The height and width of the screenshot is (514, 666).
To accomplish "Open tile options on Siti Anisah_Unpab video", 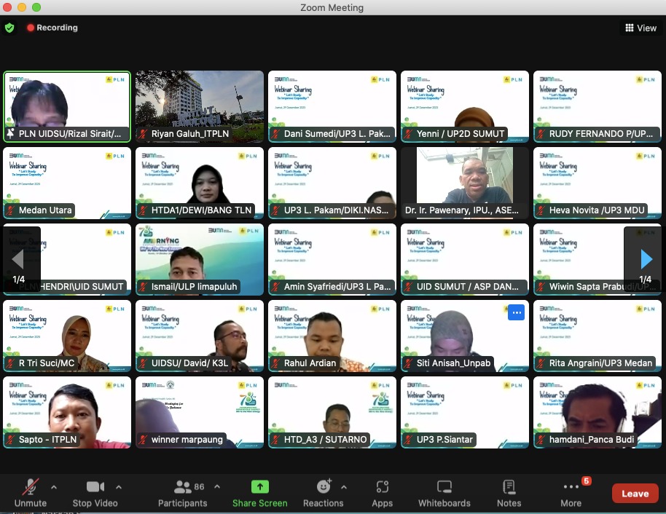I will point(517,312).
